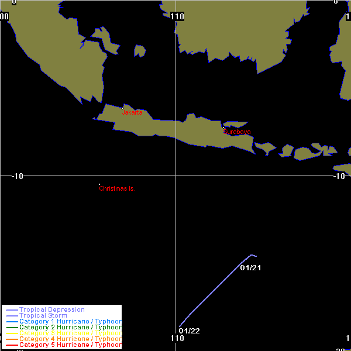The height and width of the screenshot is (351, 351).
Task: Select the Christmas Is. label
Action: click(x=117, y=188)
